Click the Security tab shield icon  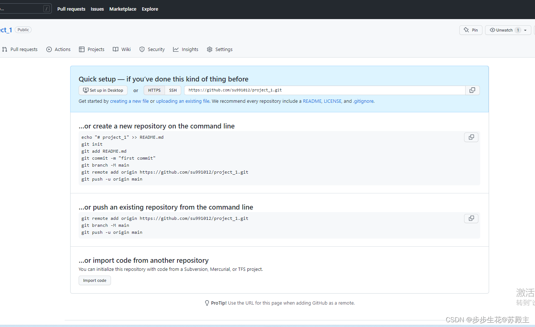tap(142, 49)
